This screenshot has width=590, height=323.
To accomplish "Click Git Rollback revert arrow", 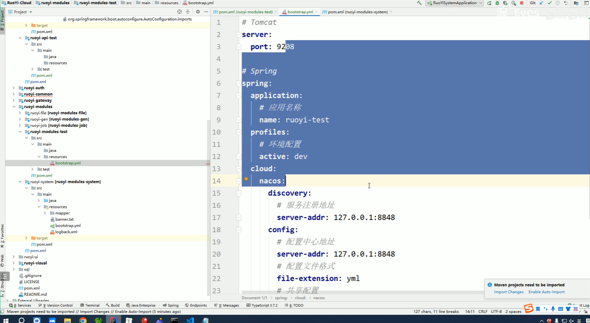I will 566,3.
